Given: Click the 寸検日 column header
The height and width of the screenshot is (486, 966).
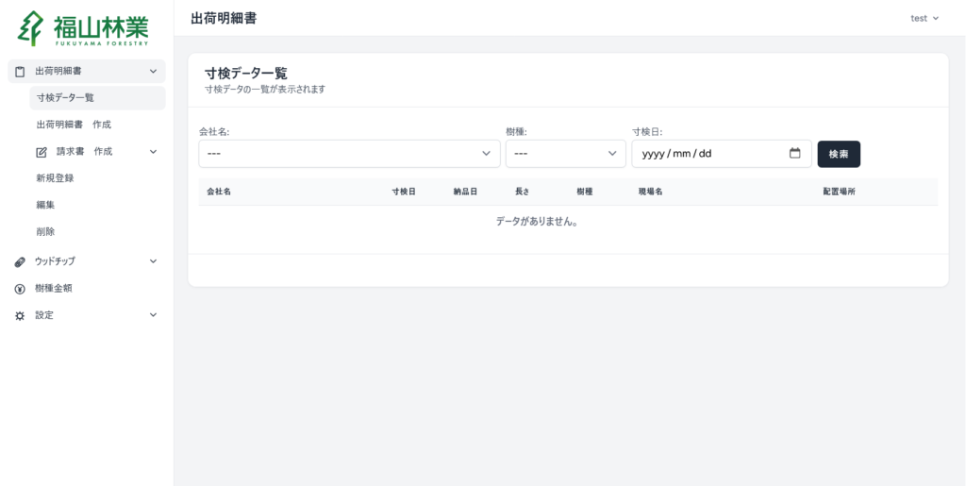Looking at the screenshot, I should pyautogui.click(x=404, y=192).
